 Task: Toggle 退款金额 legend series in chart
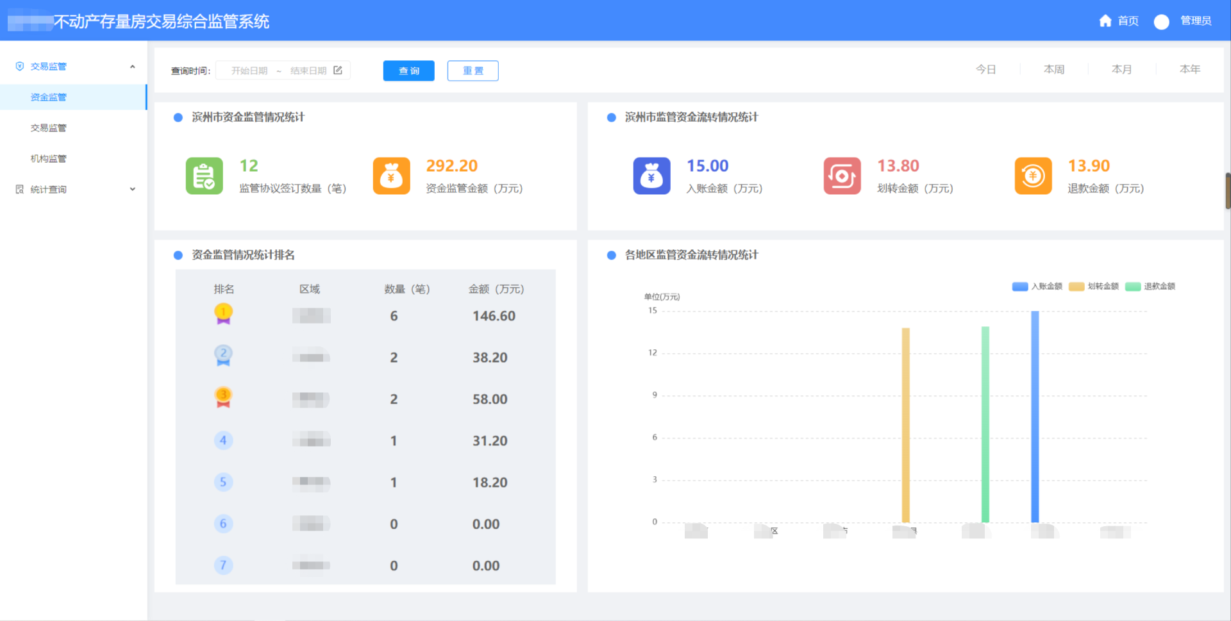[x=1150, y=286]
